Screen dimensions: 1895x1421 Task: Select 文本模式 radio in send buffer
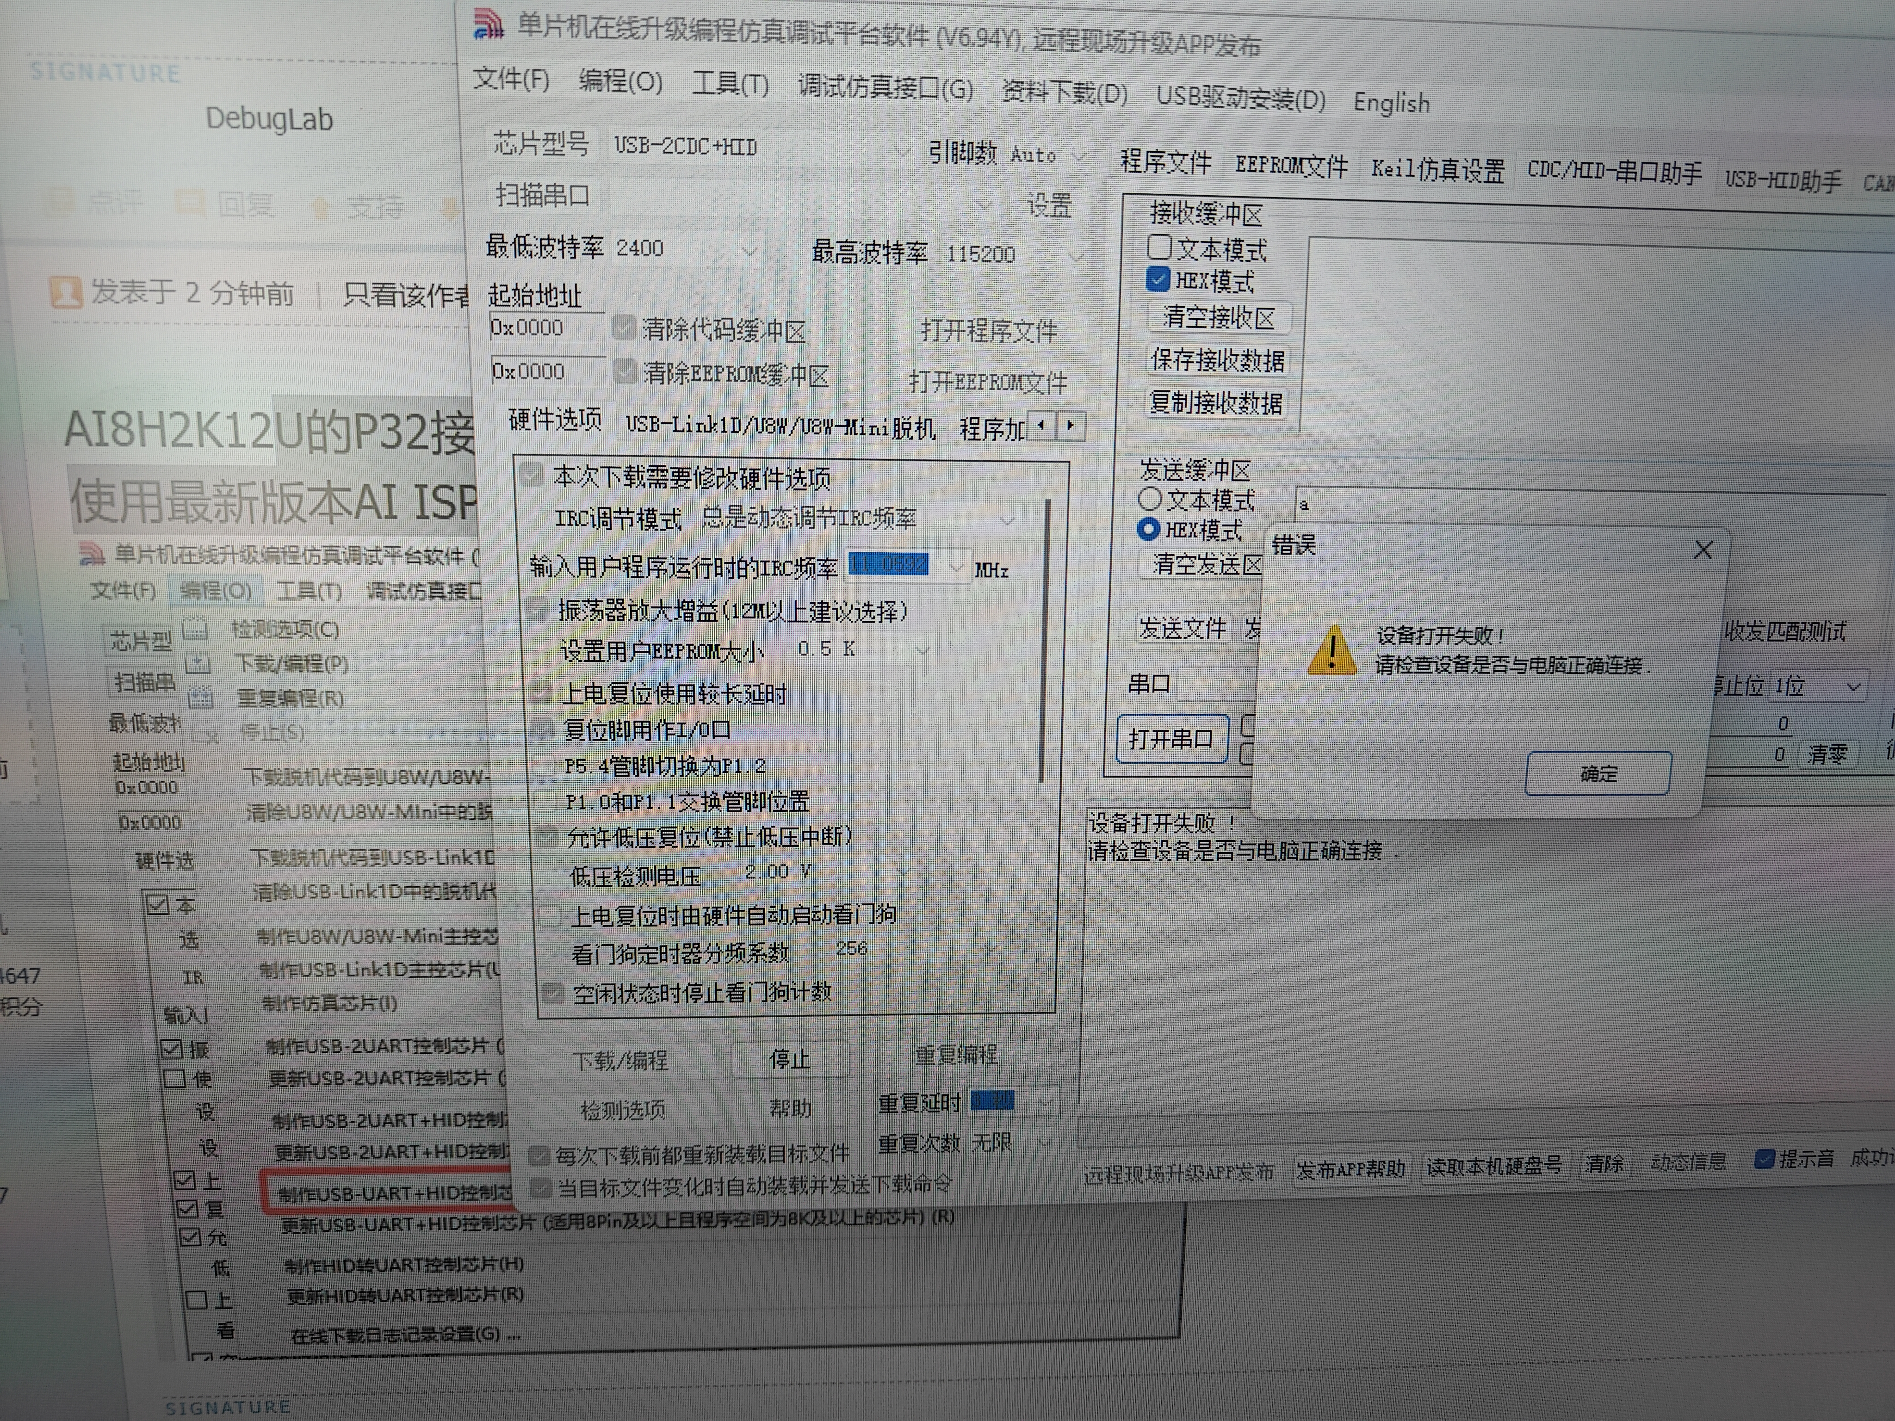pyautogui.click(x=1150, y=499)
